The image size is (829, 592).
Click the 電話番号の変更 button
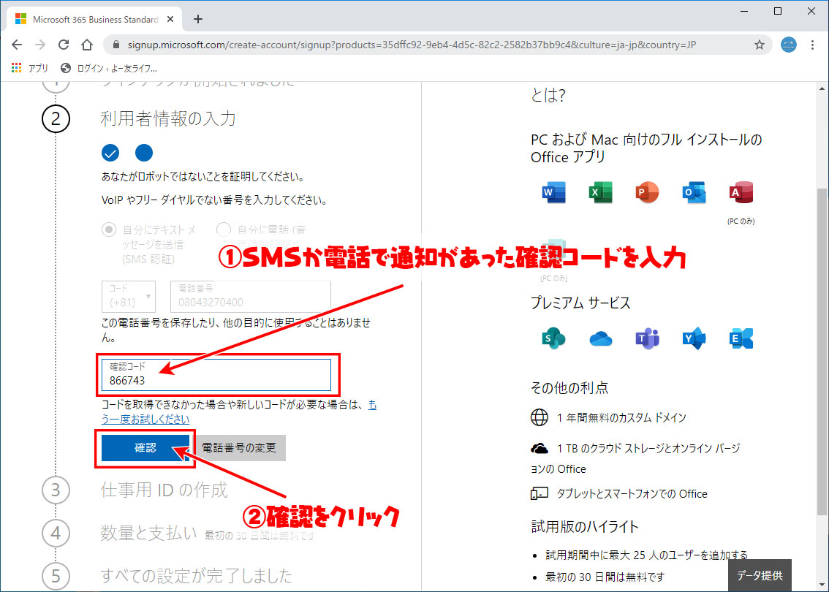click(x=240, y=448)
